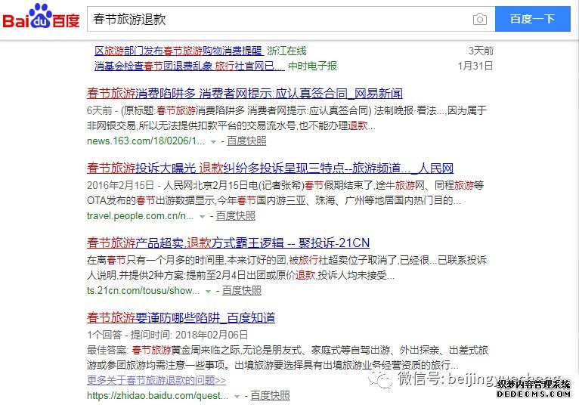Expand dropdown arrow next to news.163.com URL
579x405 pixels.
click(213, 142)
